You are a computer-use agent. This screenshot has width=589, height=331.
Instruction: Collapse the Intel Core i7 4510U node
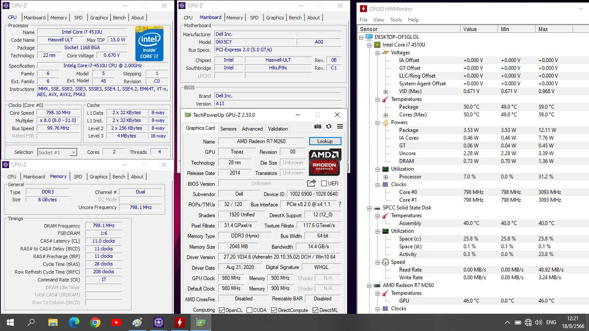[369, 45]
